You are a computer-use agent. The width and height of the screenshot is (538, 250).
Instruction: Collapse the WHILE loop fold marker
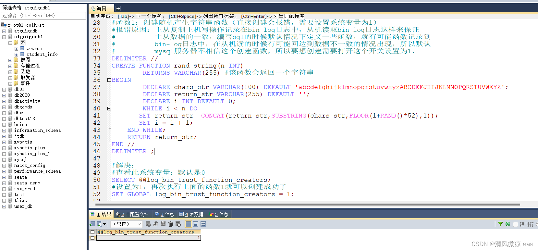109,108
